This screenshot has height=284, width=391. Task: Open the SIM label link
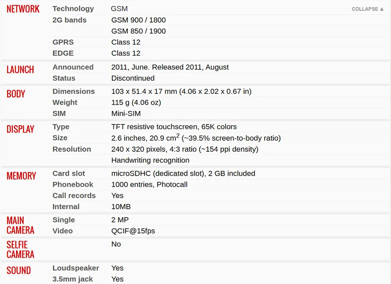coord(59,113)
